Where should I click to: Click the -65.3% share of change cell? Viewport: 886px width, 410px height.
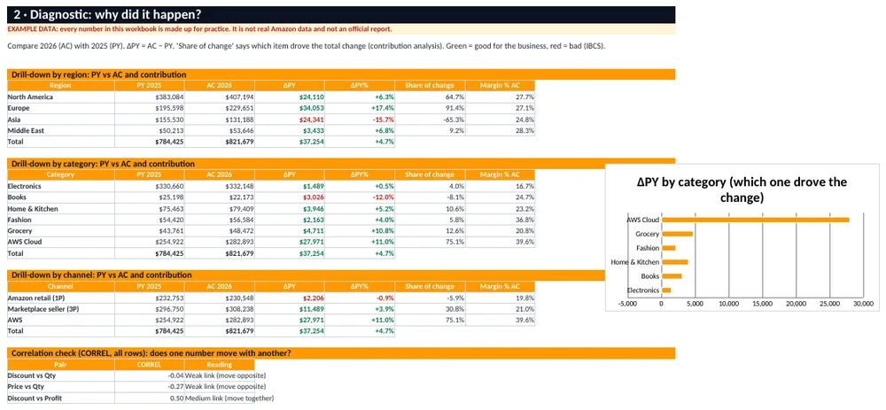(x=430, y=120)
